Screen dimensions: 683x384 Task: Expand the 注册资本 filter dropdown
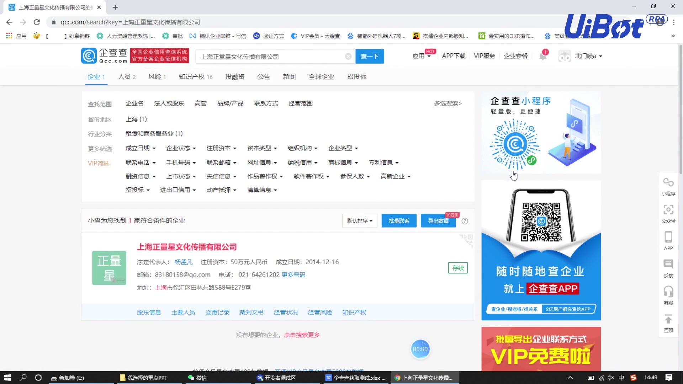222,148
